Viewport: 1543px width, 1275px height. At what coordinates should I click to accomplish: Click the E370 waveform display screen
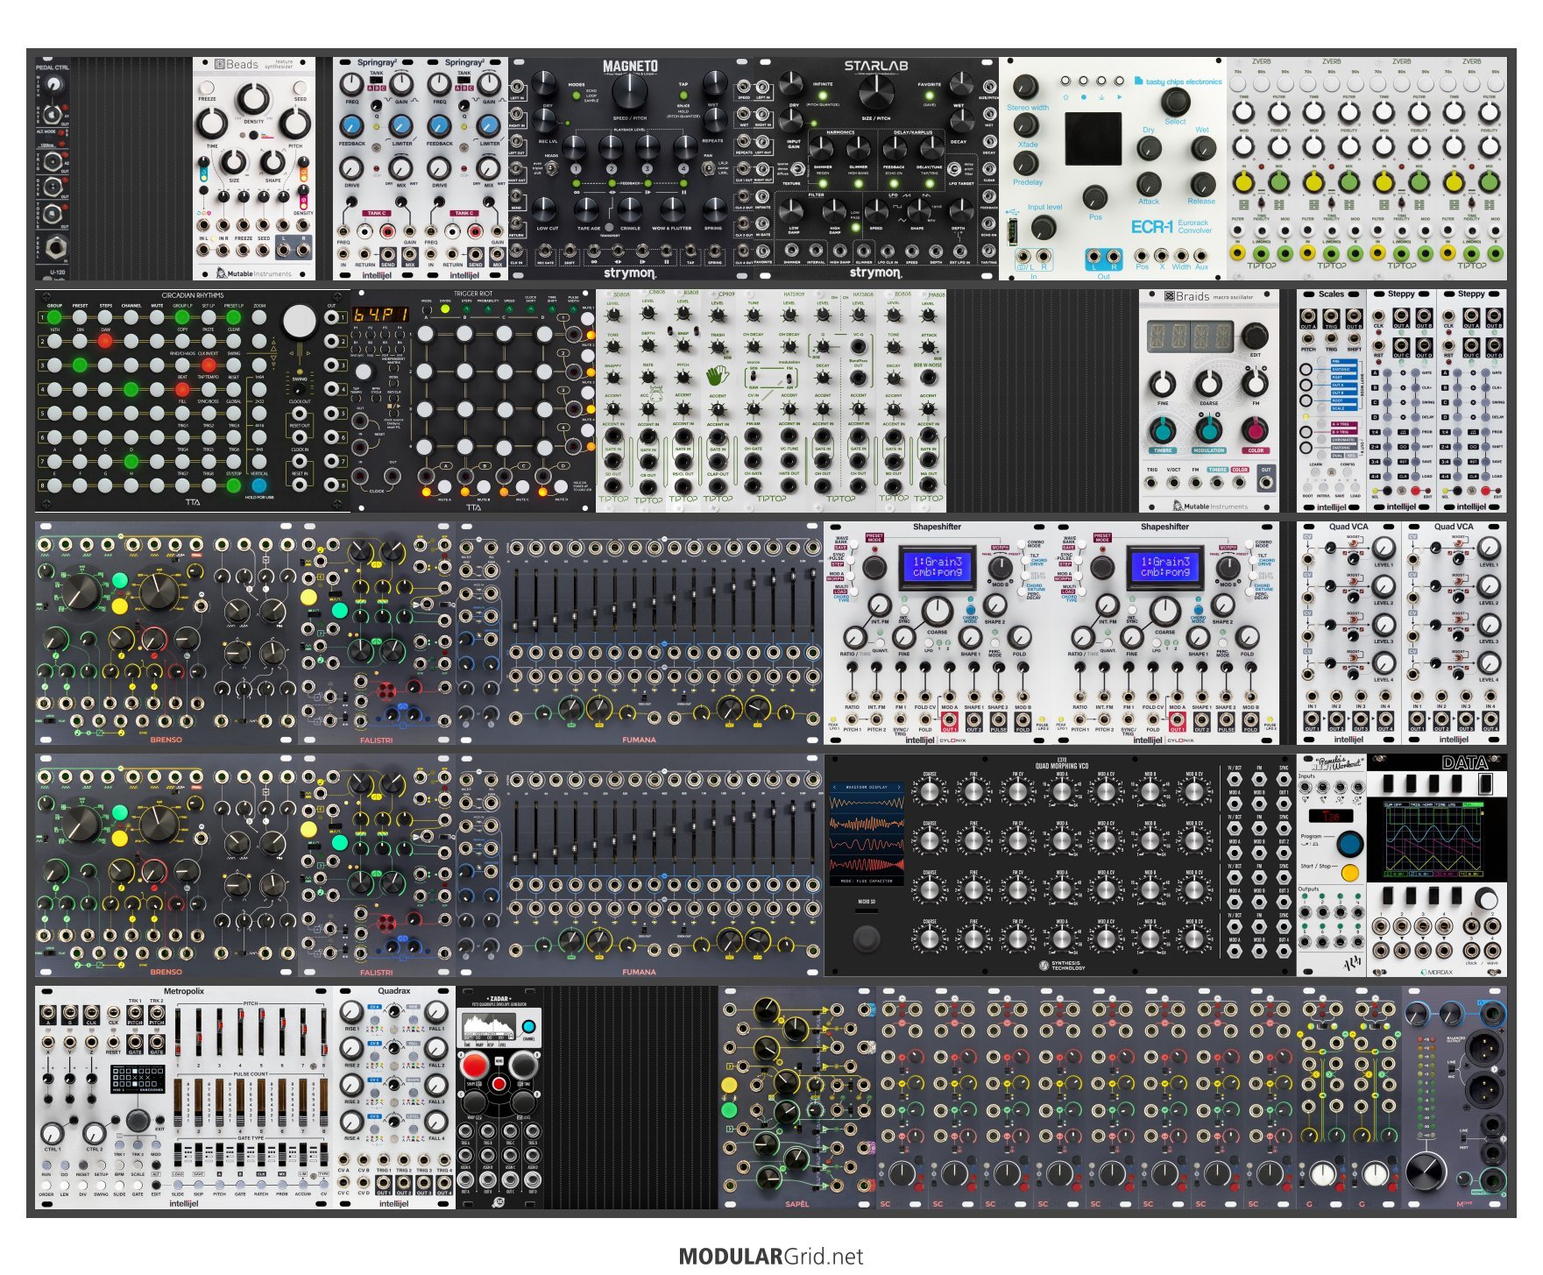tap(867, 833)
